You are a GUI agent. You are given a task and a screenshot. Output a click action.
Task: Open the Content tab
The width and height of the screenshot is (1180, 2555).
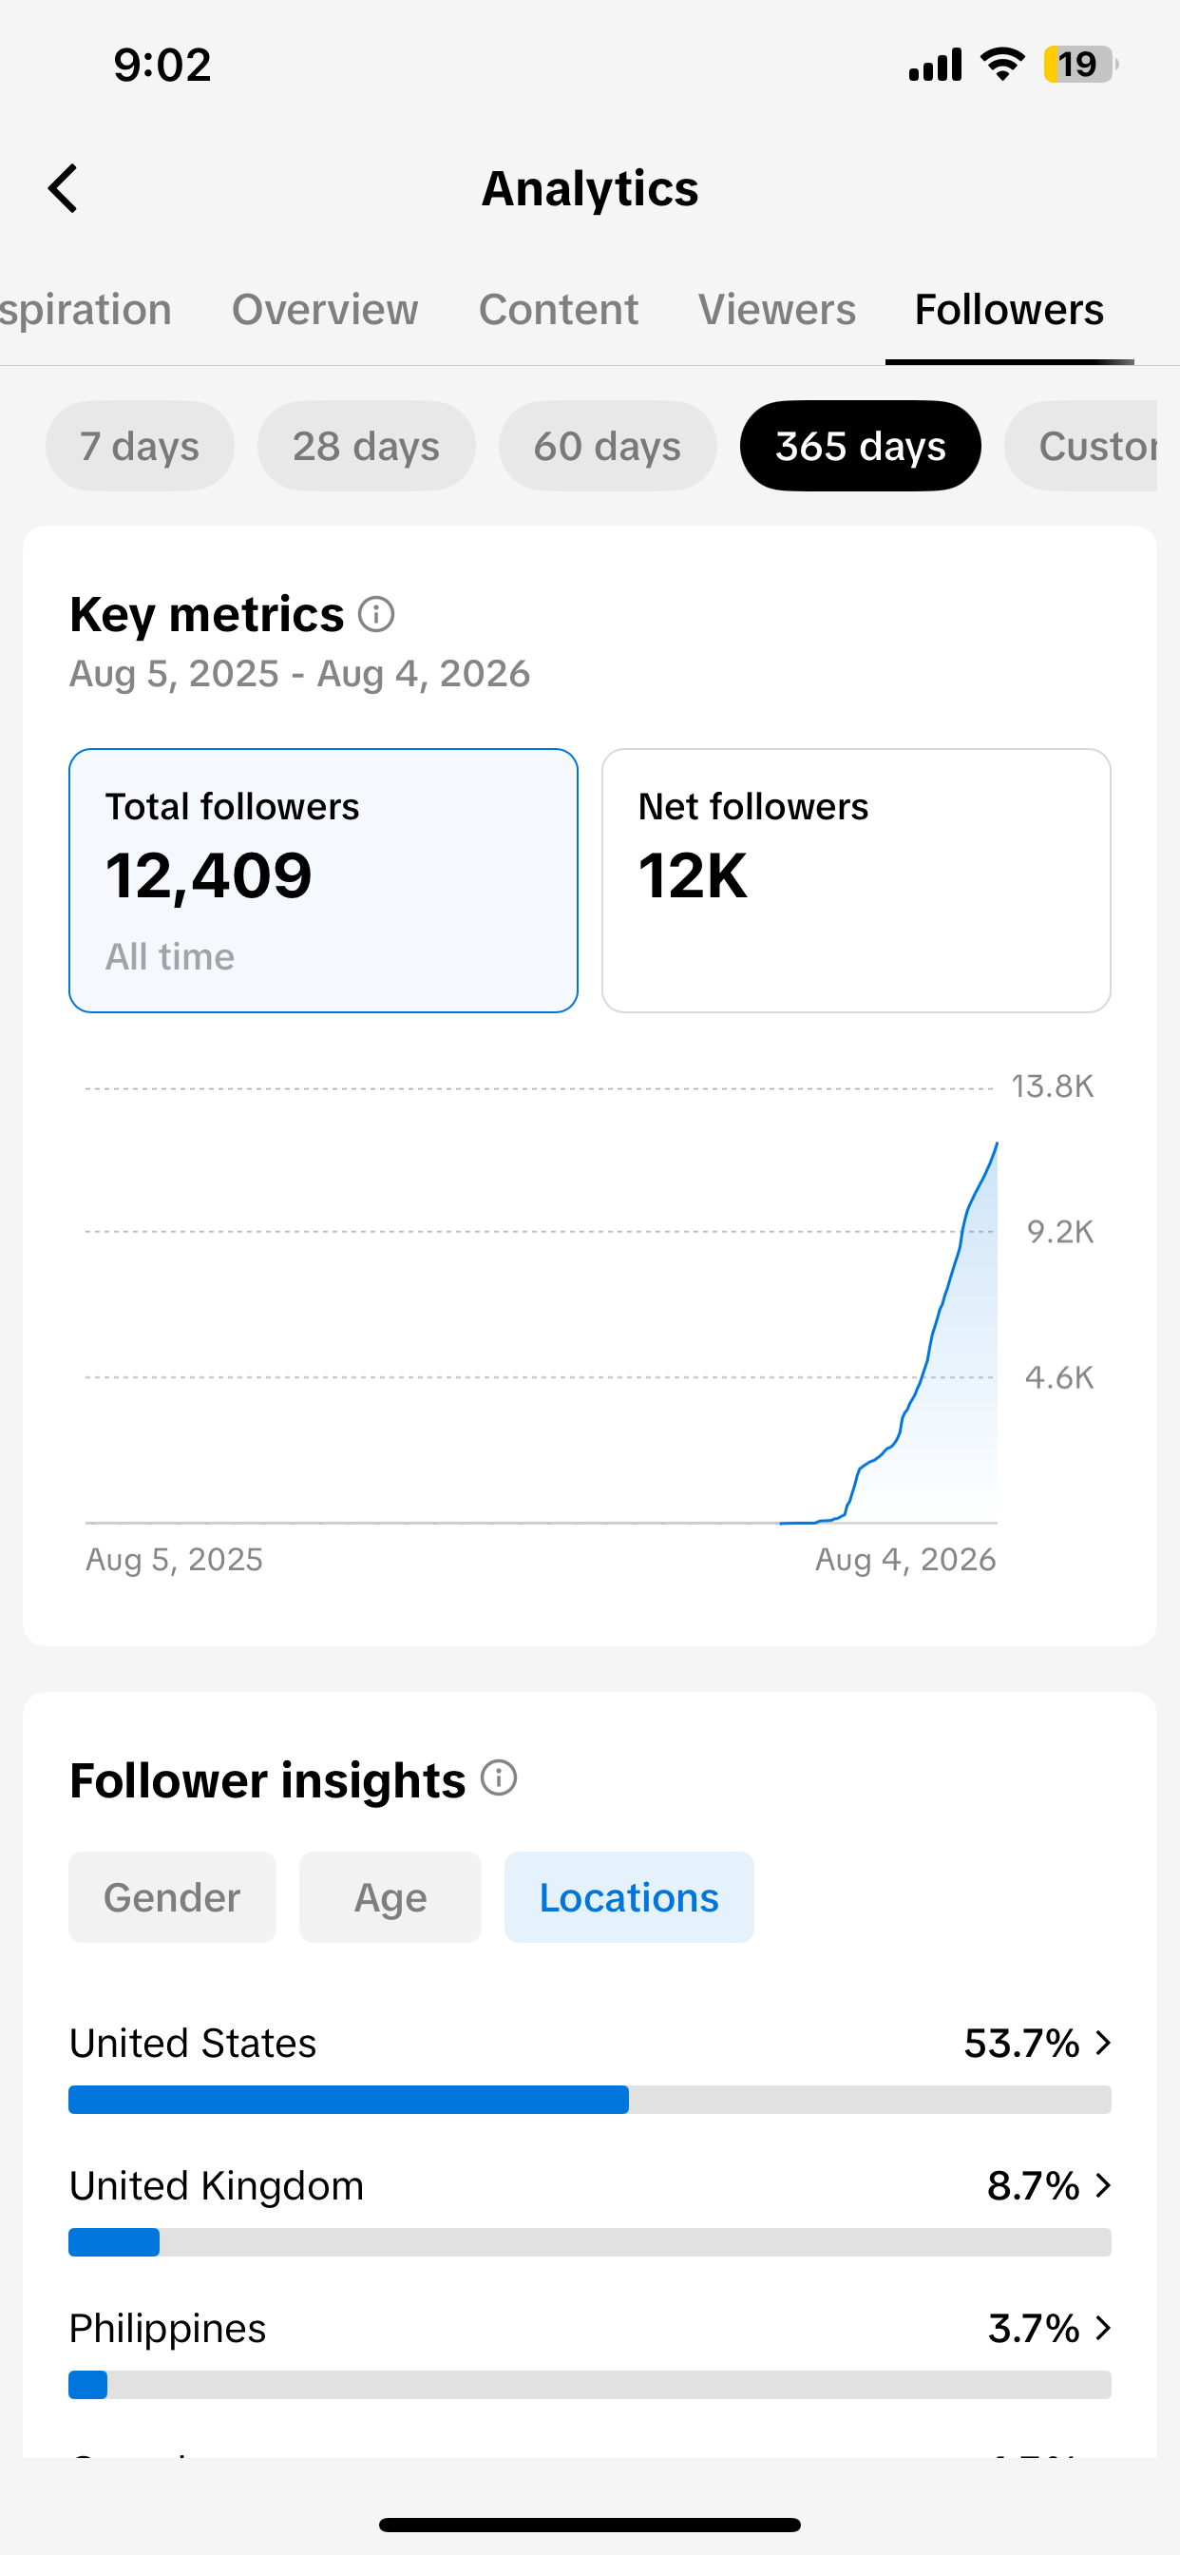click(559, 310)
